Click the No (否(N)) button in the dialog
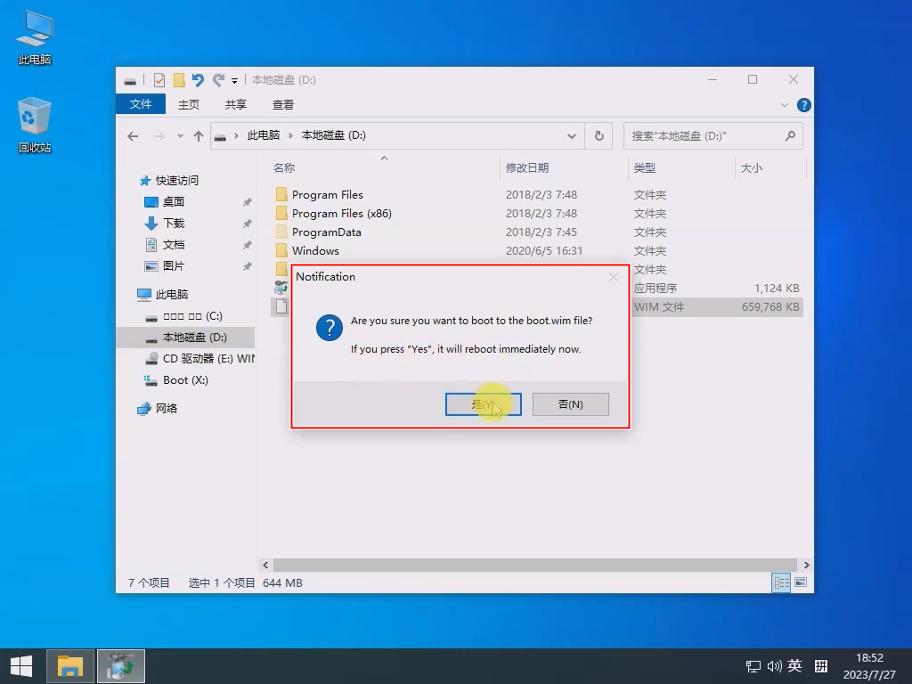The width and height of the screenshot is (912, 684). [571, 404]
